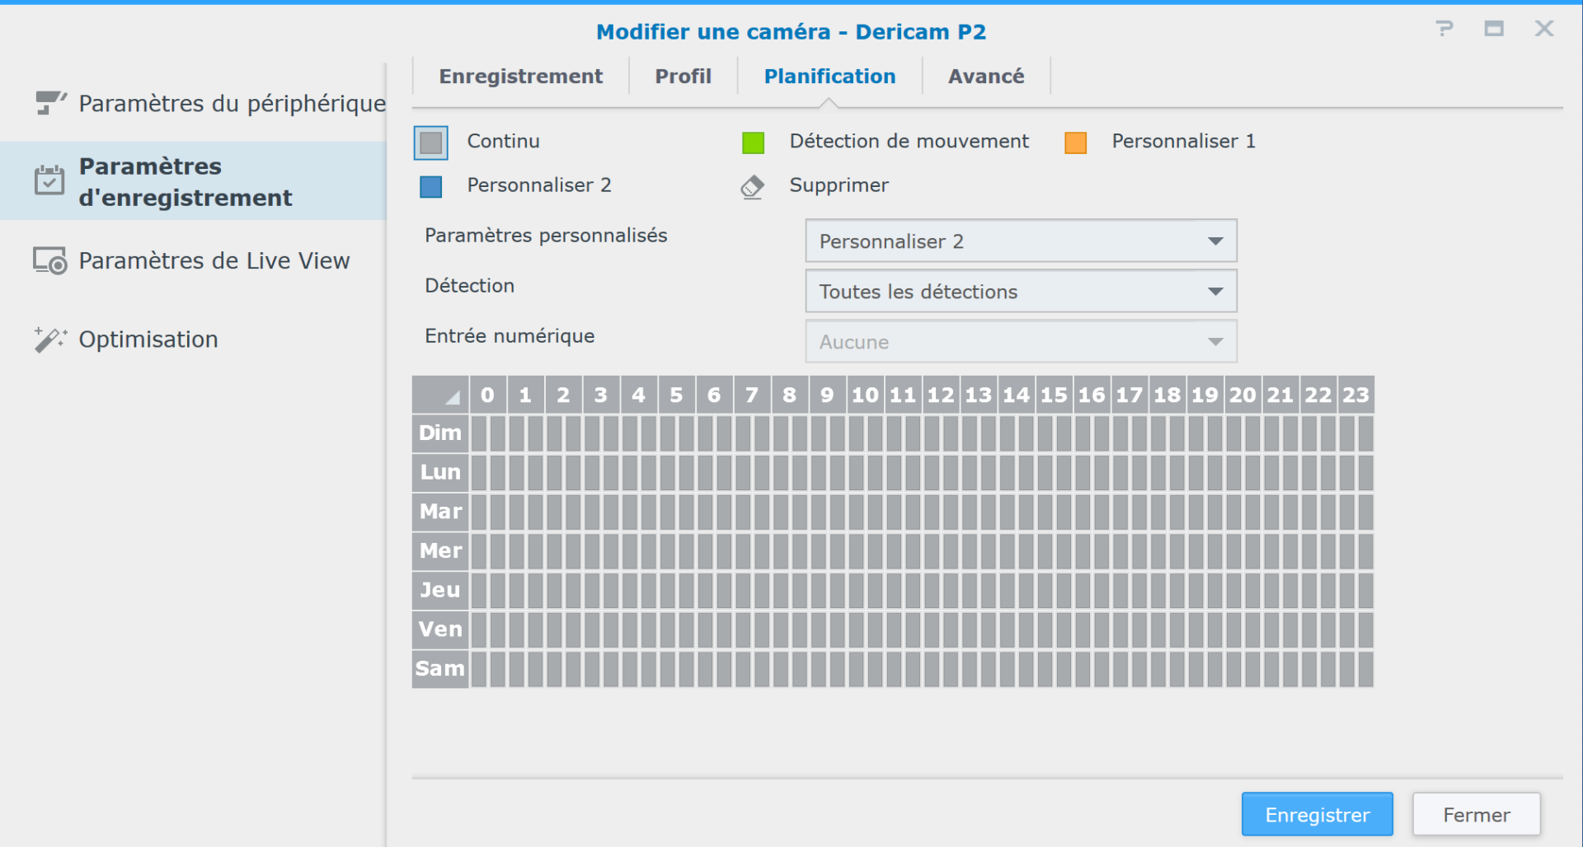Select the Mer row header
Image resolution: width=1583 pixels, height=847 pixels.
[440, 551]
